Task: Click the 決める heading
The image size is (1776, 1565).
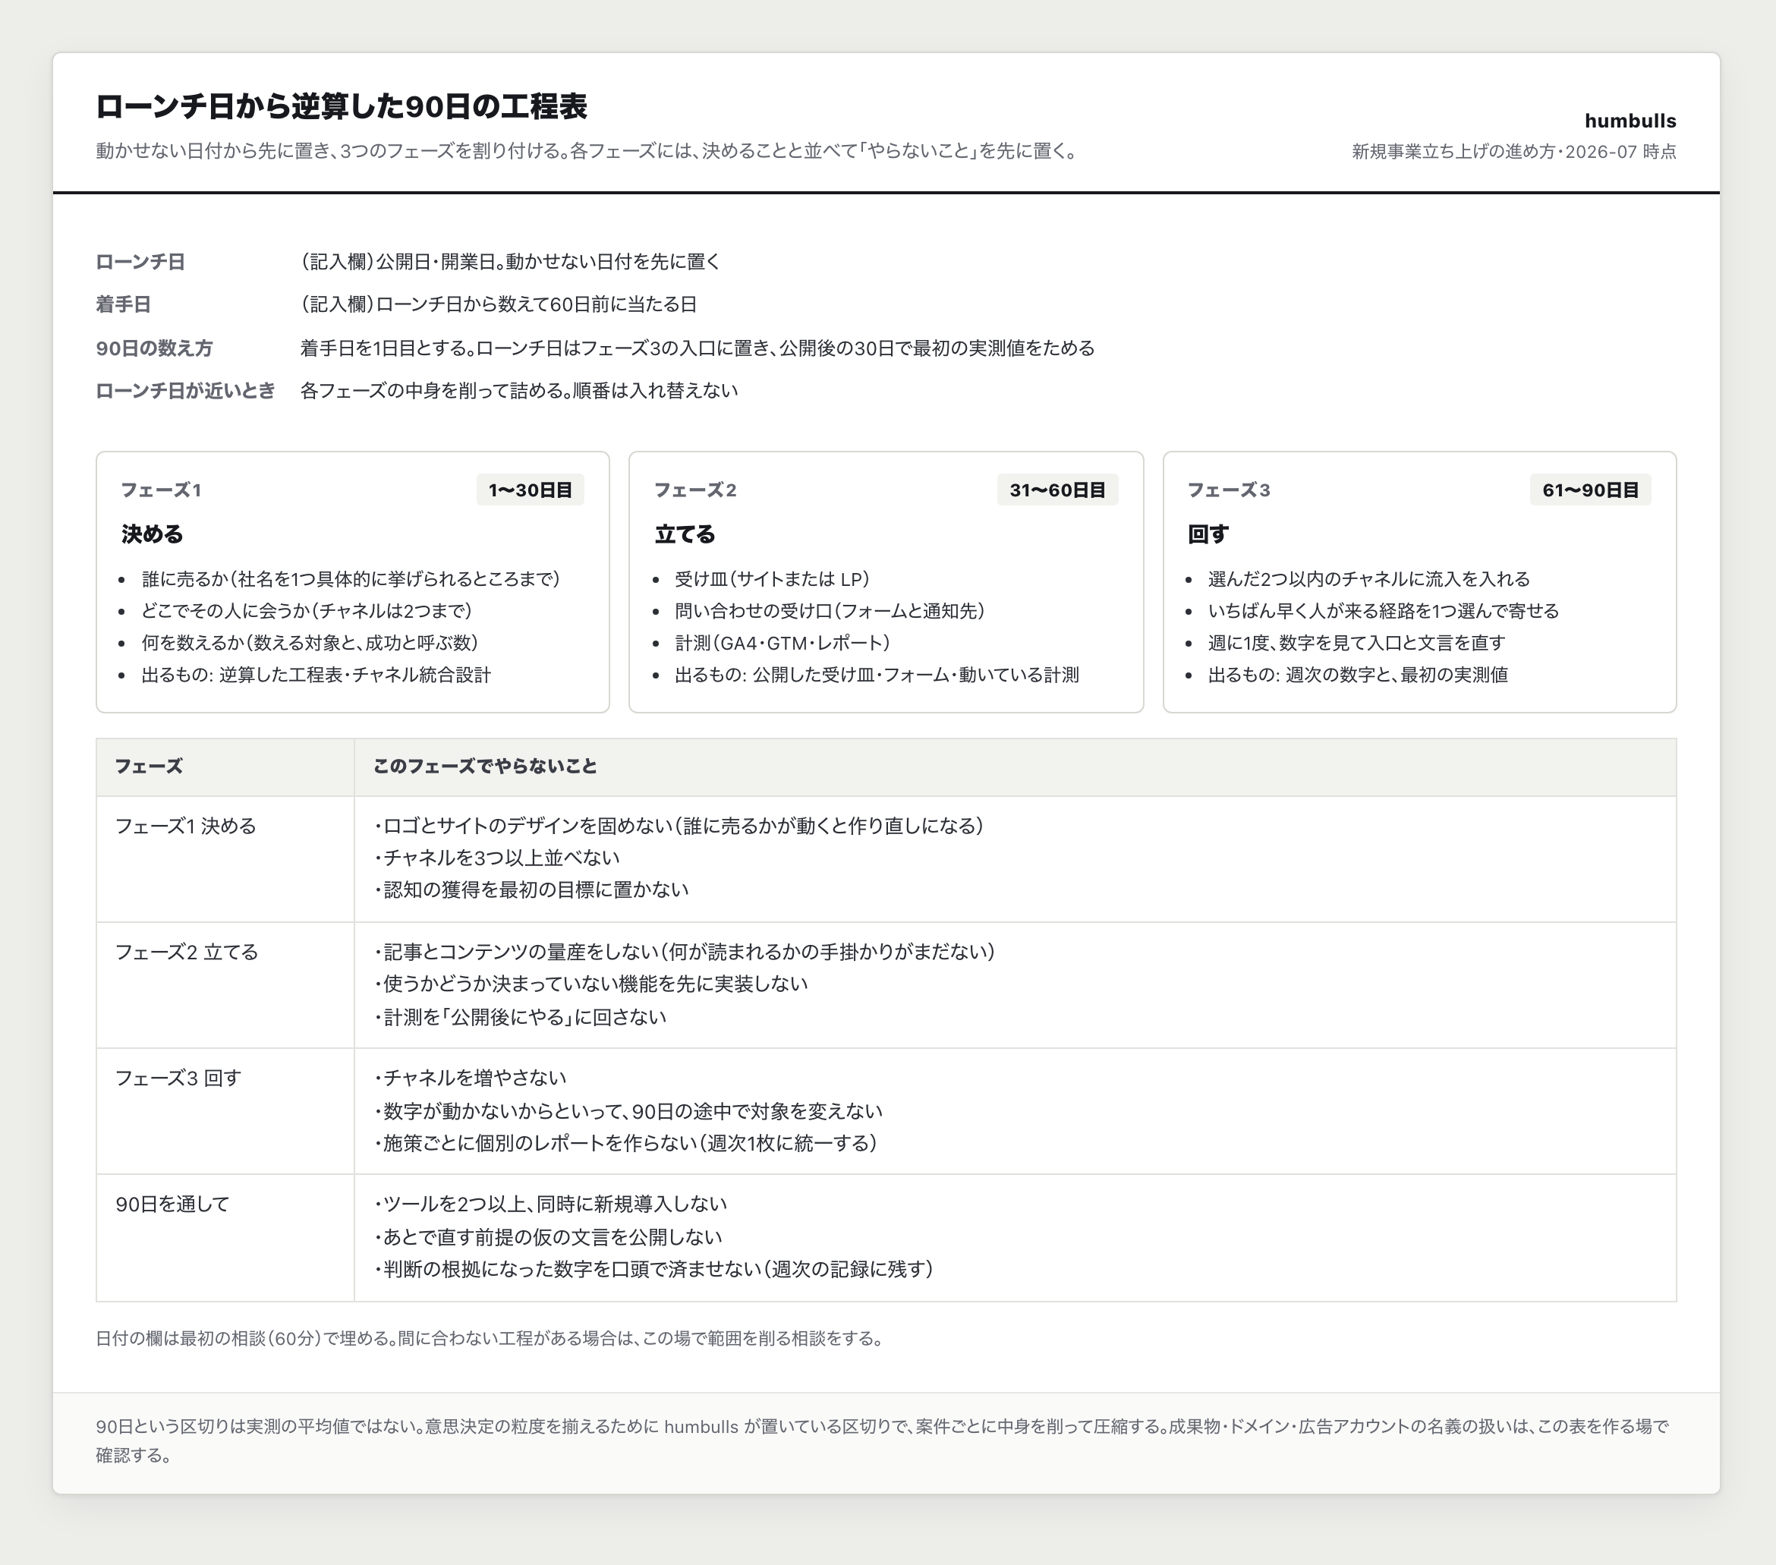Action: coord(152,534)
